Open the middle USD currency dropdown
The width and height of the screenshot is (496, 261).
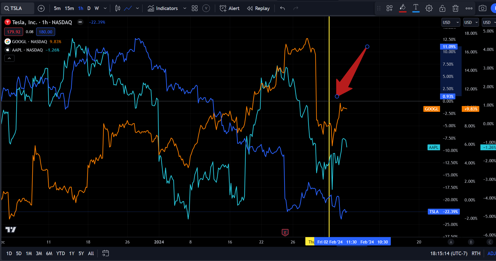(x=471, y=22)
